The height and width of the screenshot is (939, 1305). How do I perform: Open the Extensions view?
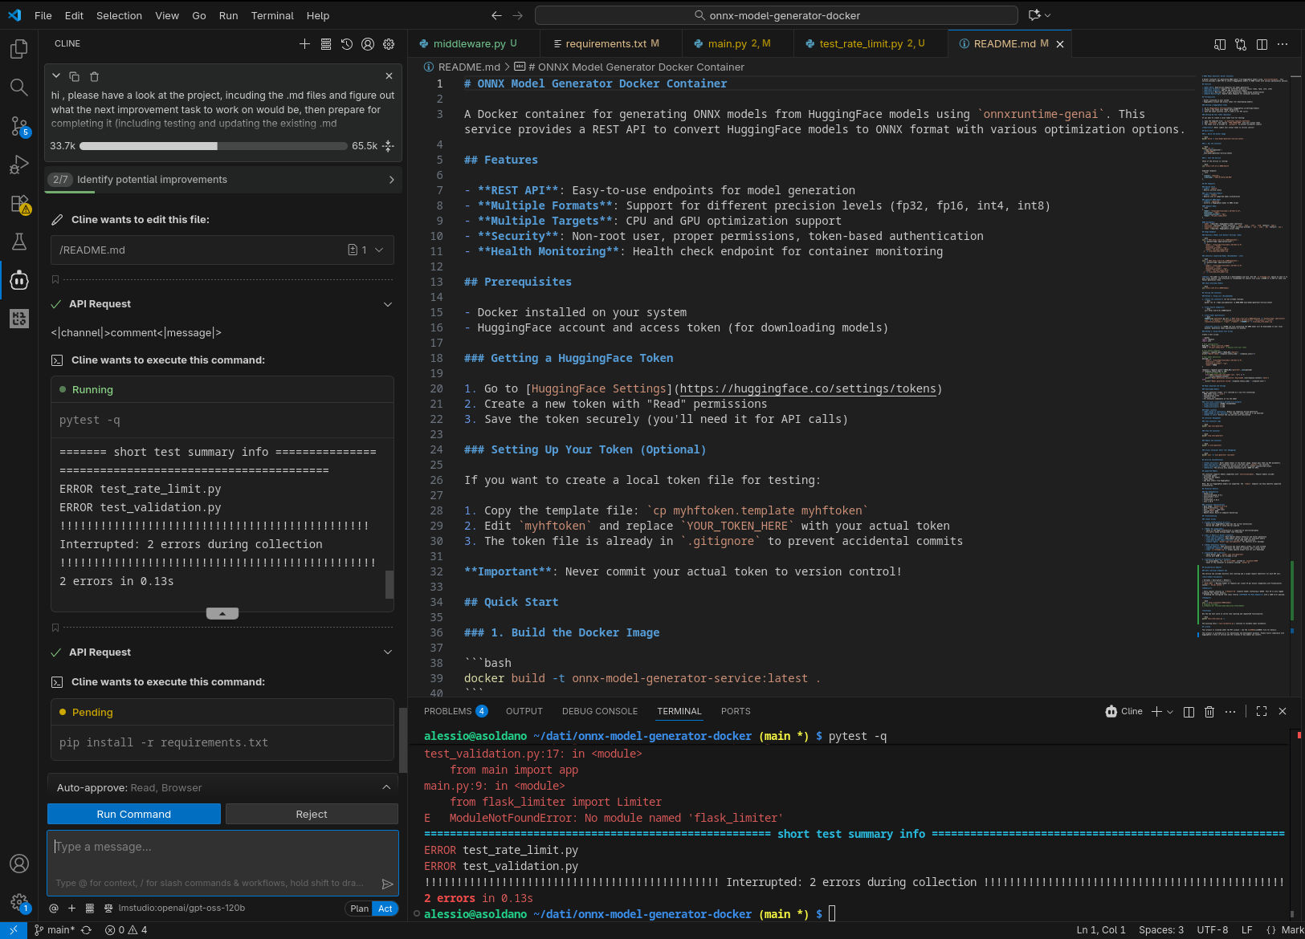[x=18, y=204]
